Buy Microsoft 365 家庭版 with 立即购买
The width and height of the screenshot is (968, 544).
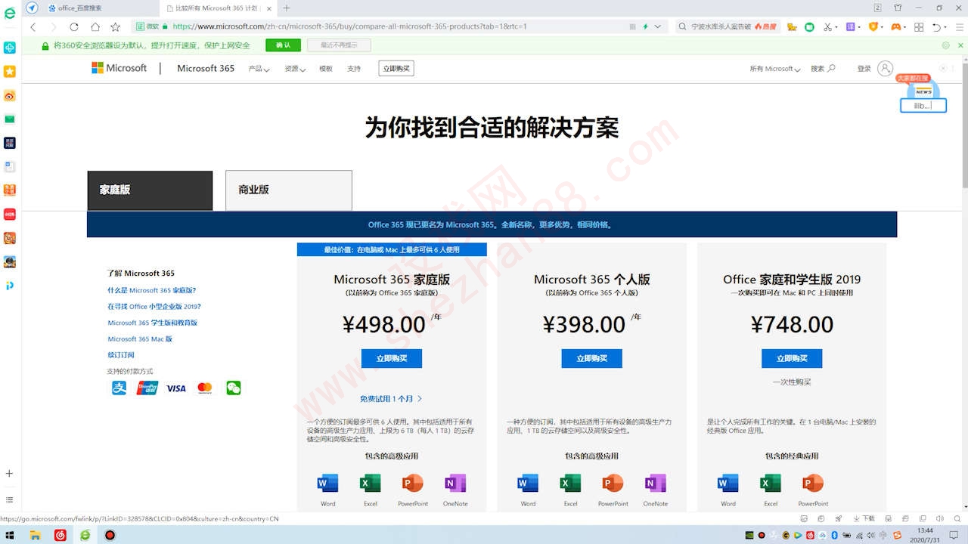pyautogui.click(x=392, y=358)
